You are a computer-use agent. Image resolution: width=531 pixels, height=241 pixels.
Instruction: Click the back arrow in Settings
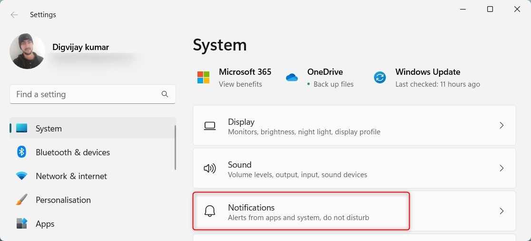pyautogui.click(x=14, y=15)
